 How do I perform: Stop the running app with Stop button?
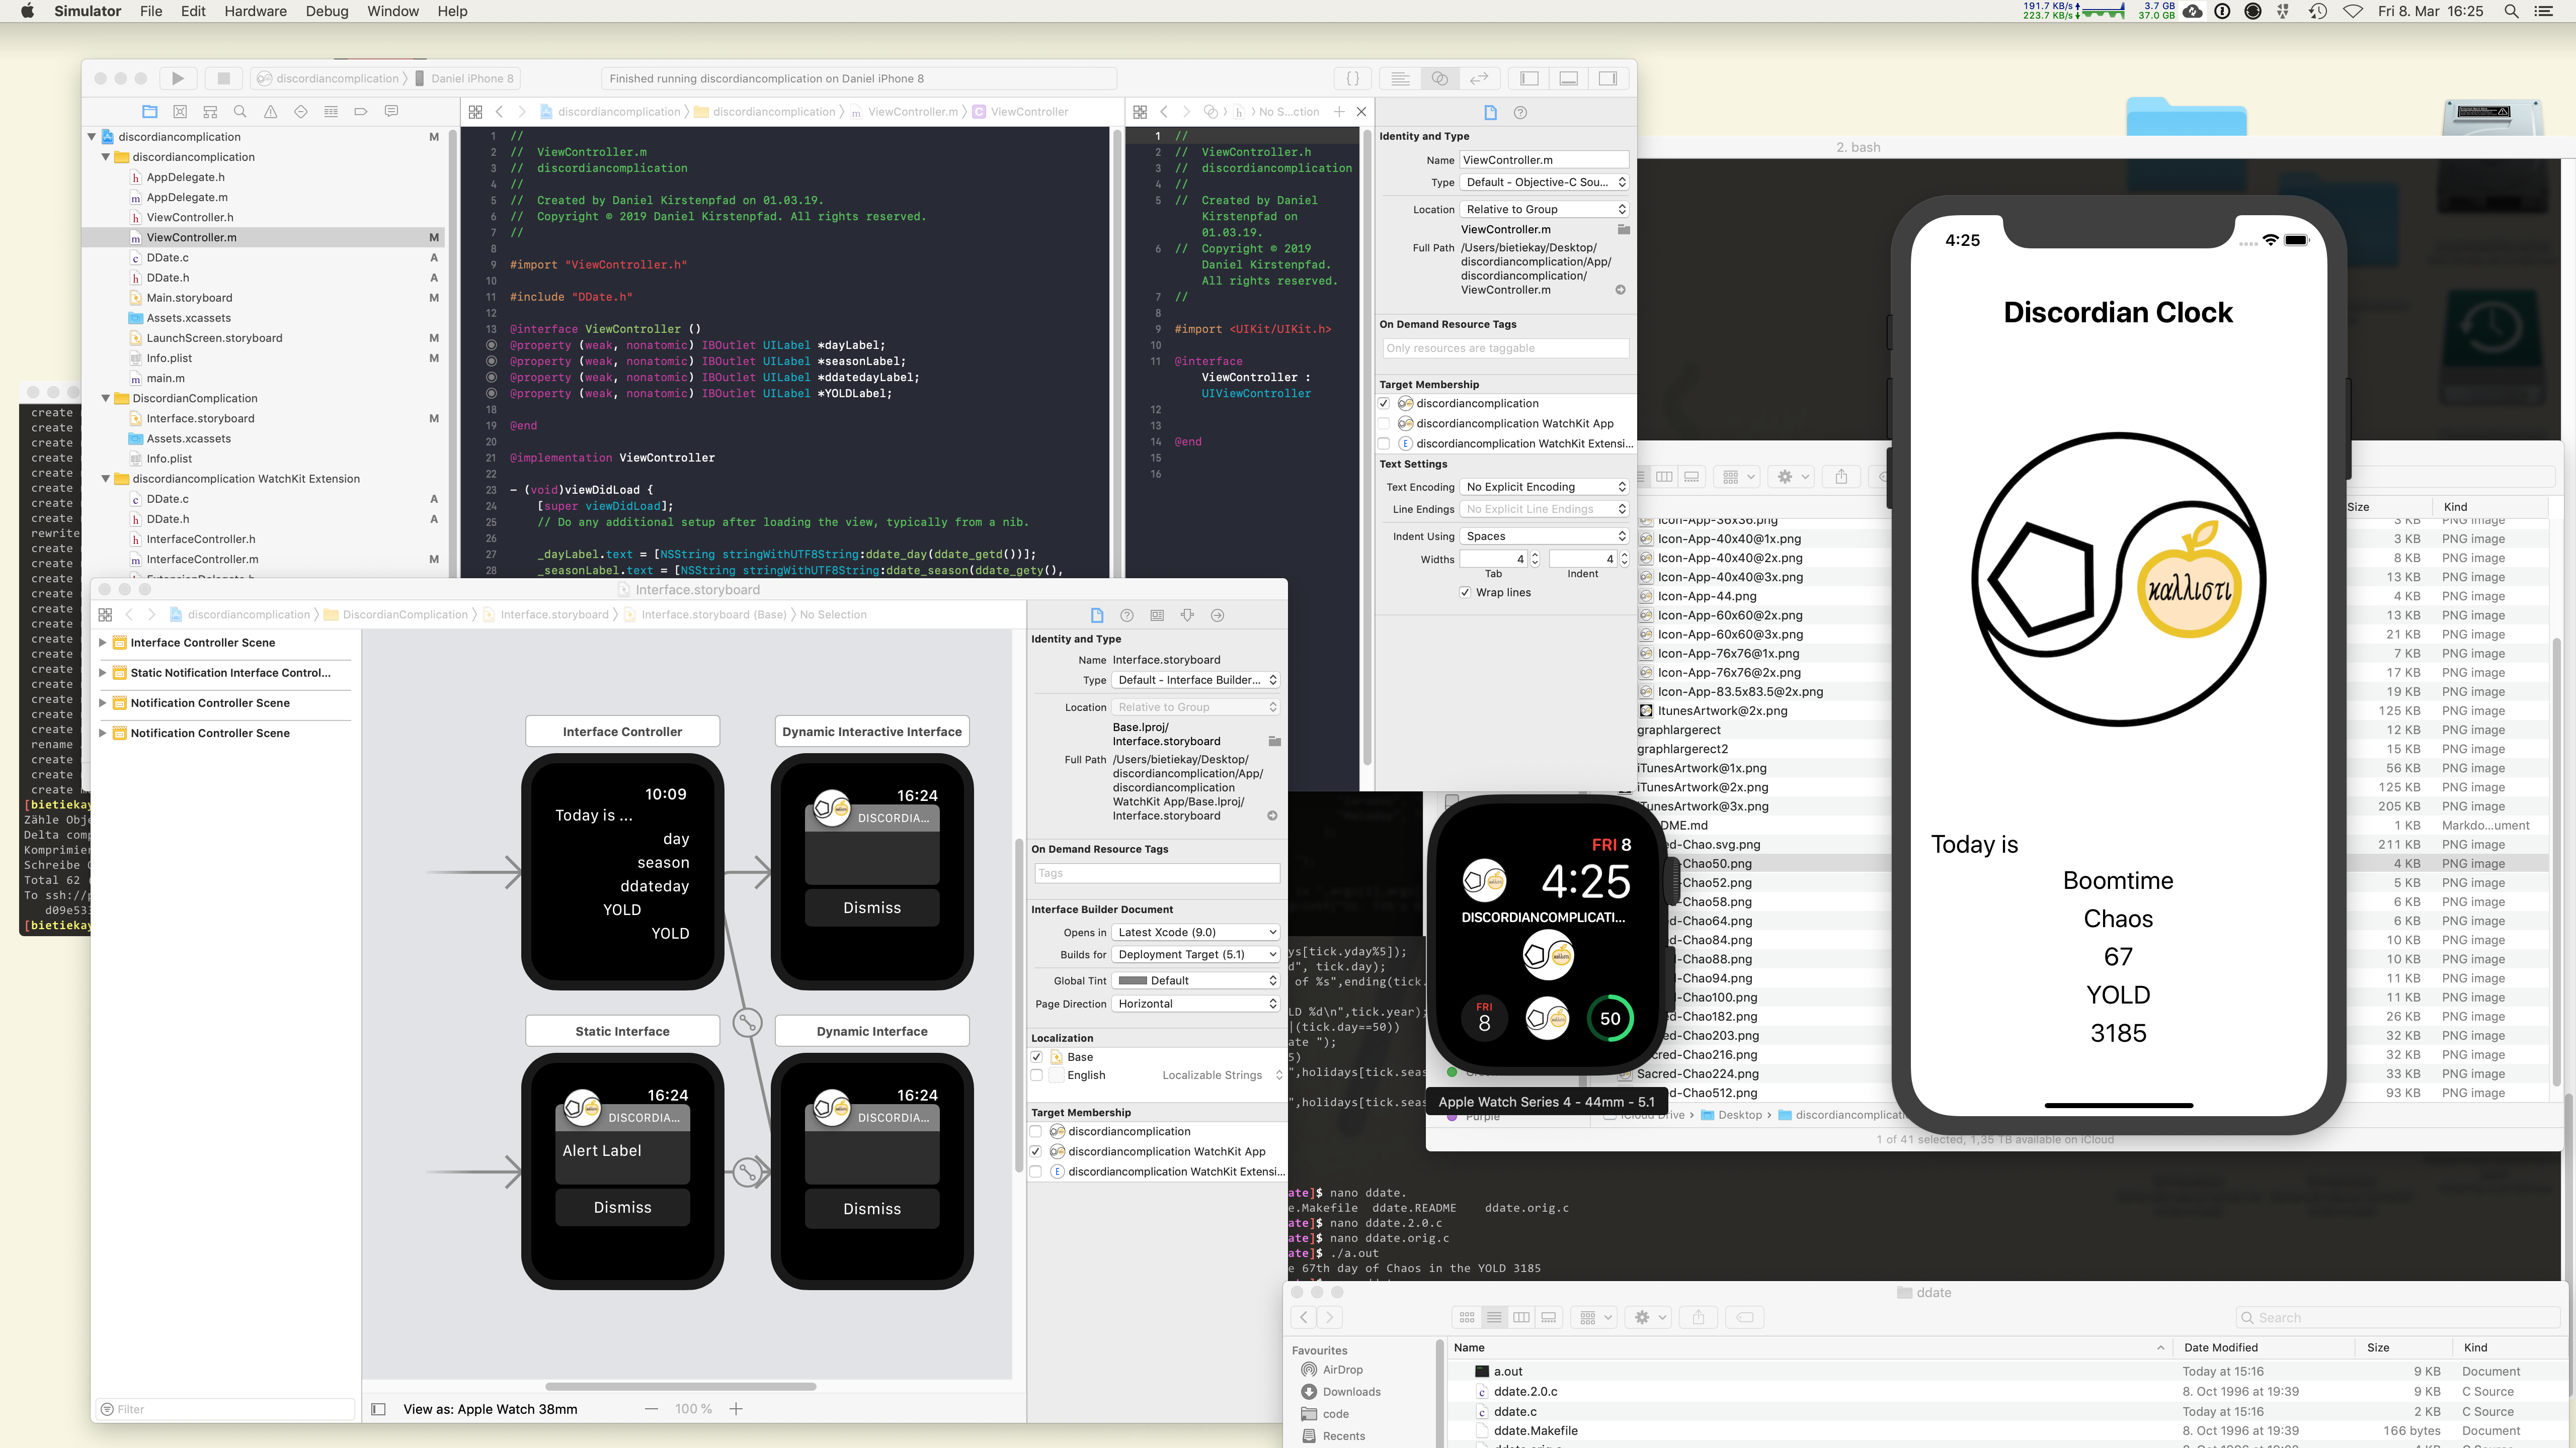(224, 78)
